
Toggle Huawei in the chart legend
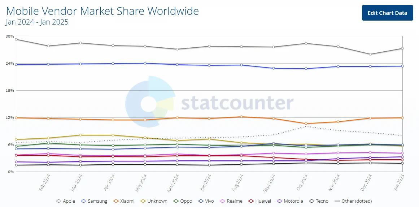(x=259, y=201)
